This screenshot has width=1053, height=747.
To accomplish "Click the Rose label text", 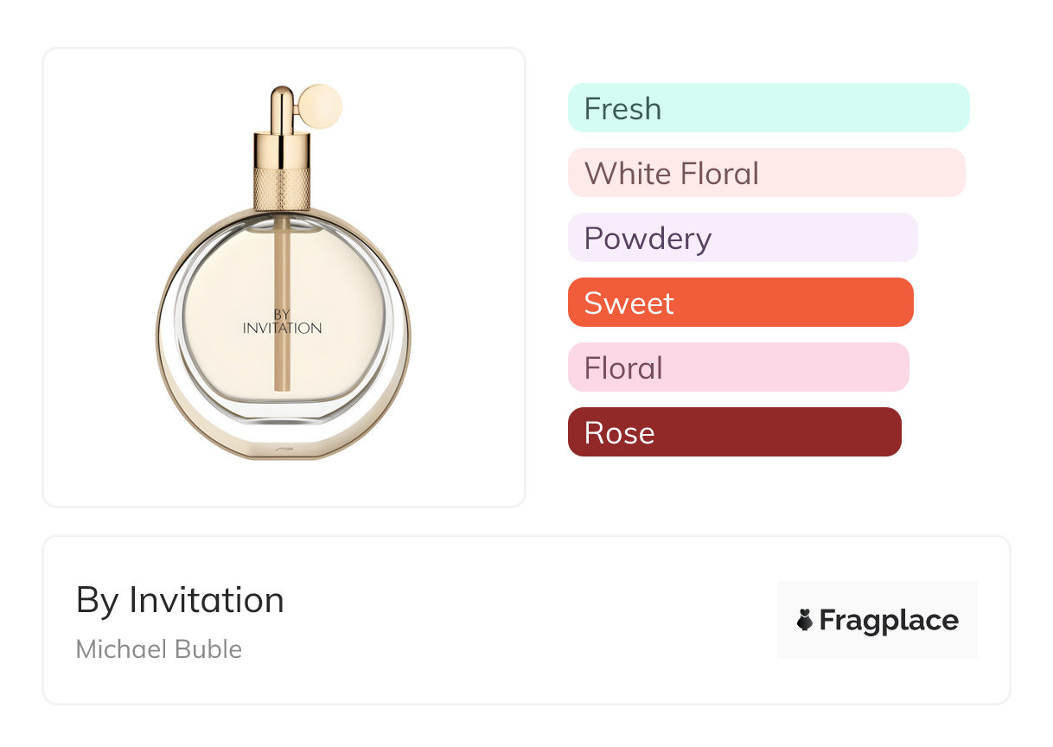I will (619, 433).
